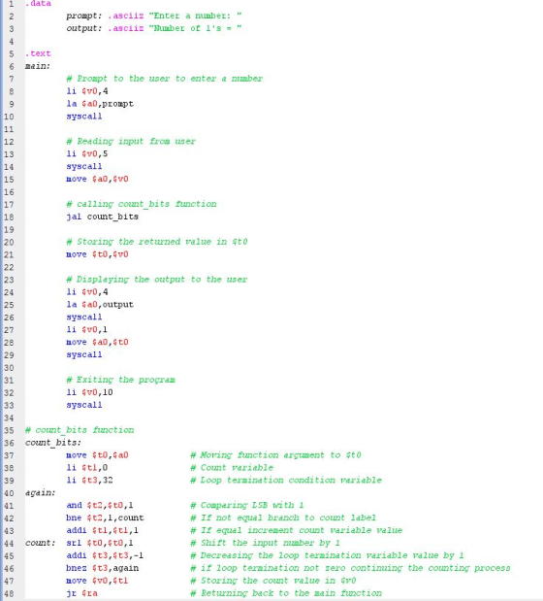This screenshot has width=543, height=601.
Task: Click 'bne $t2,1,count' instruction
Action: tap(106, 518)
